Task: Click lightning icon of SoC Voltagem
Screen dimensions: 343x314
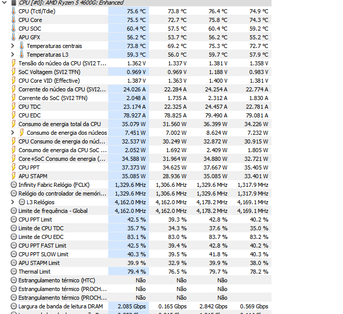Action: coord(14,72)
